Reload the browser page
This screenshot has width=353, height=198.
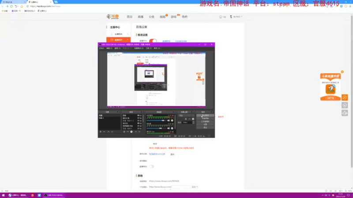(x=11, y=6)
